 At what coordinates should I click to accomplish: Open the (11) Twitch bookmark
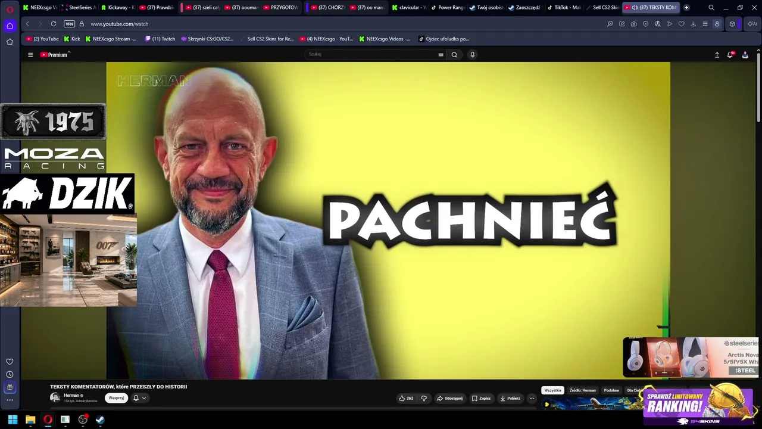click(x=160, y=39)
